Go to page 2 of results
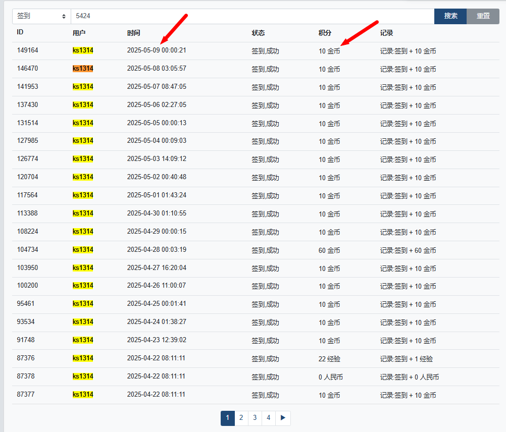The image size is (506, 432). [241, 418]
